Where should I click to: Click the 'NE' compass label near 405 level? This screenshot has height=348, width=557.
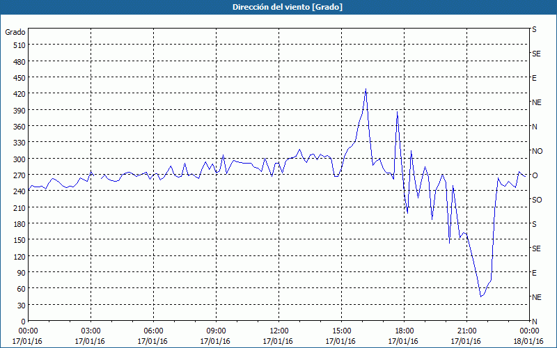tap(536, 102)
